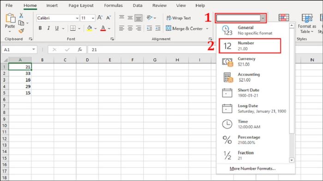This screenshot has height=181, width=323.
Task: Open Insert Function fx dialog
Action: pyautogui.click(x=80, y=50)
